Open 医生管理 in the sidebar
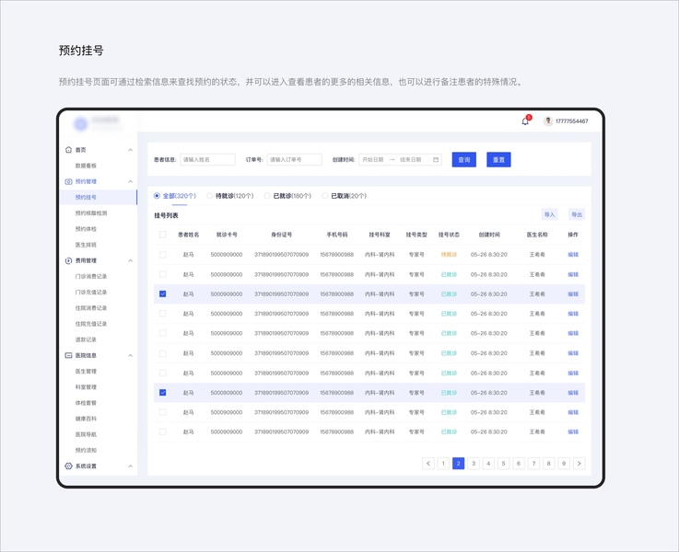Image resolution: width=679 pixels, height=552 pixels. [x=86, y=372]
